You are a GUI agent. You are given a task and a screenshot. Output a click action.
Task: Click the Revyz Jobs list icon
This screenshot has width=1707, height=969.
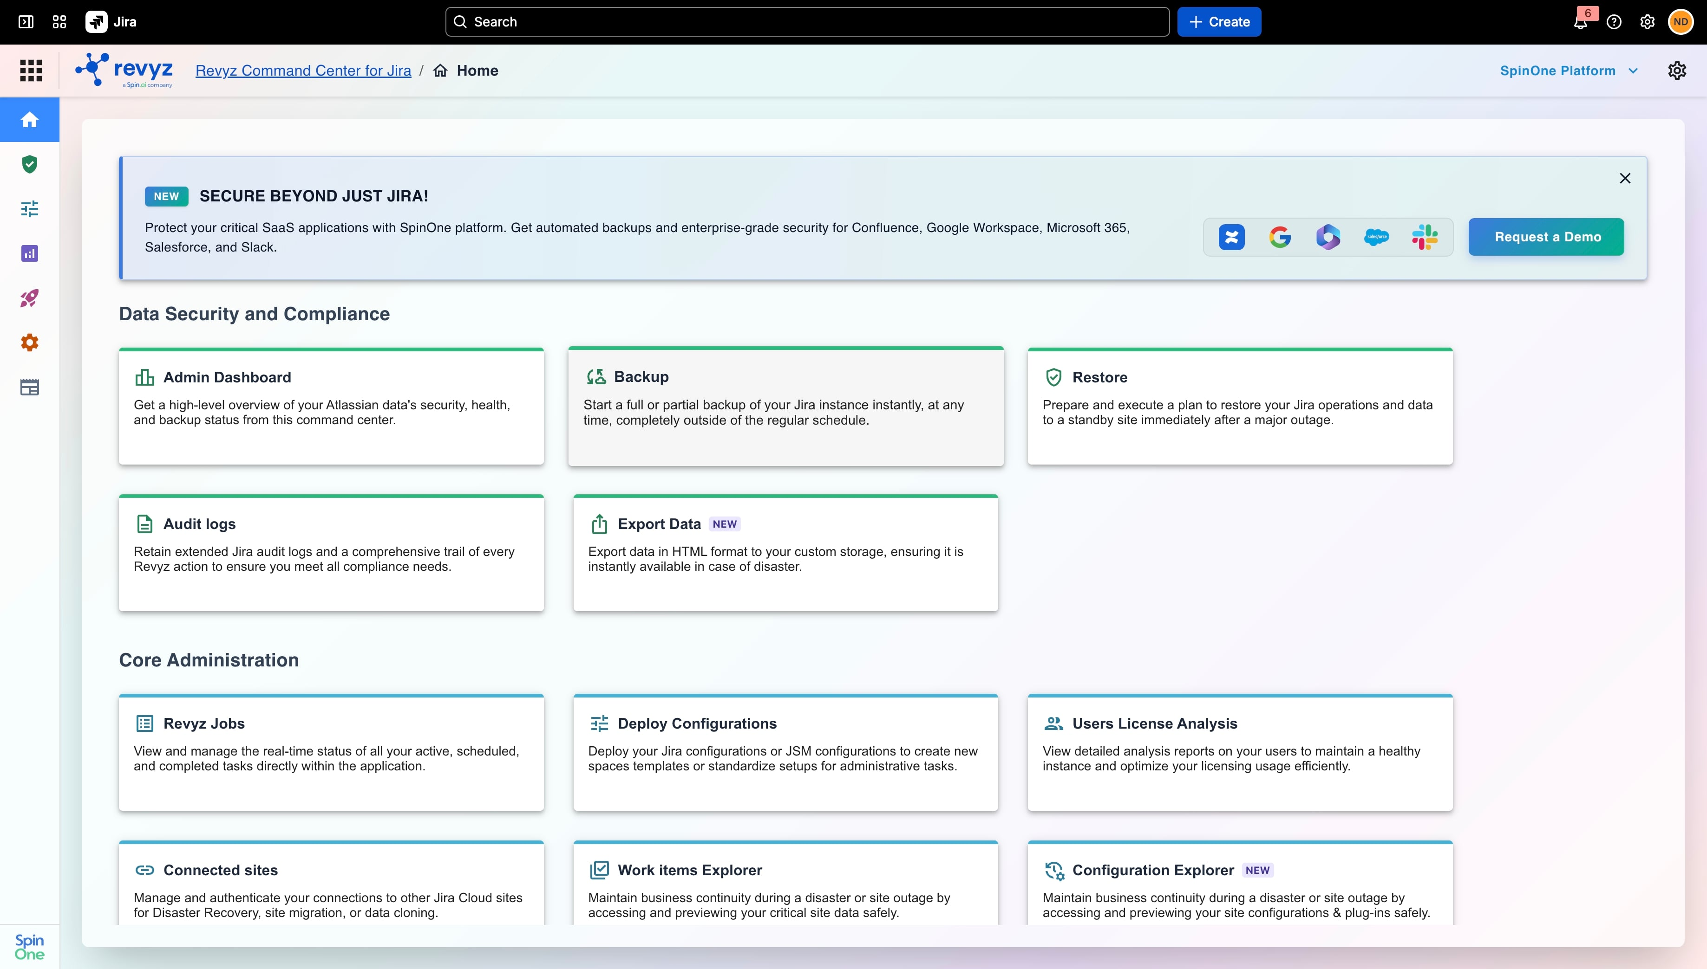click(x=144, y=724)
